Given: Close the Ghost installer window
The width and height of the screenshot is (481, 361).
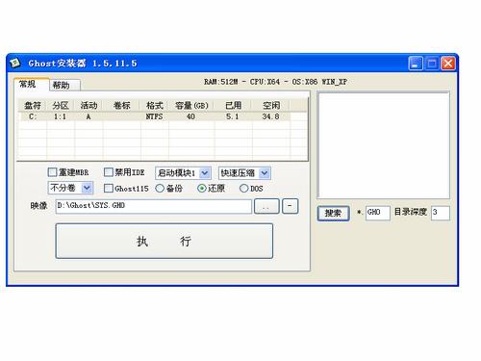Looking at the screenshot, I should 448,64.
